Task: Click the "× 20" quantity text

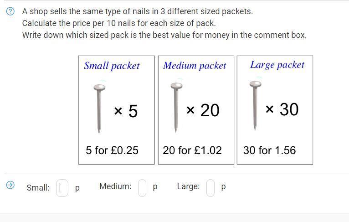Action: (x=203, y=110)
